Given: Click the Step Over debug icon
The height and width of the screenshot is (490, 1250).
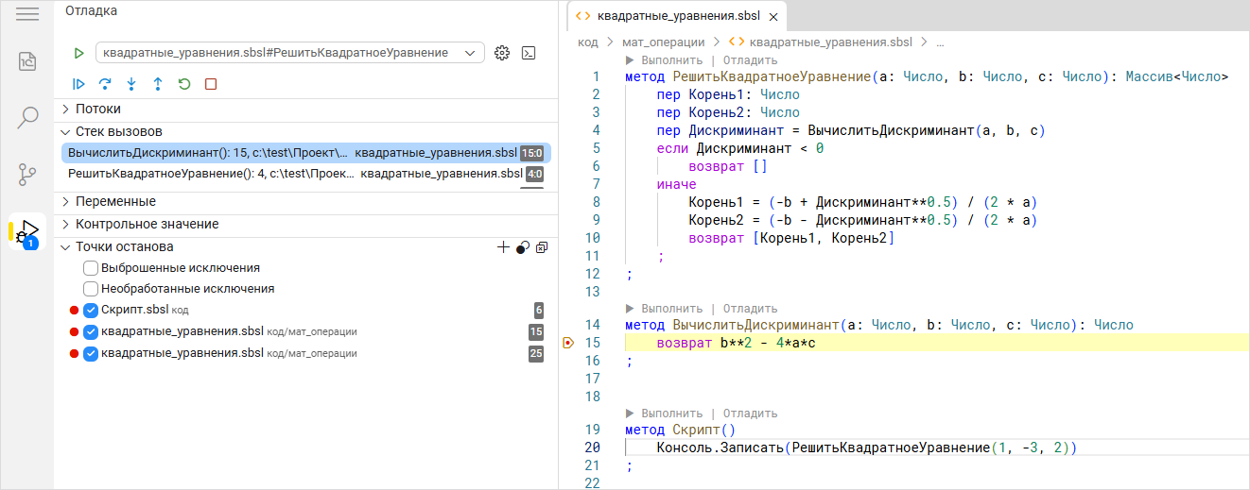Looking at the screenshot, I should 105,84.
